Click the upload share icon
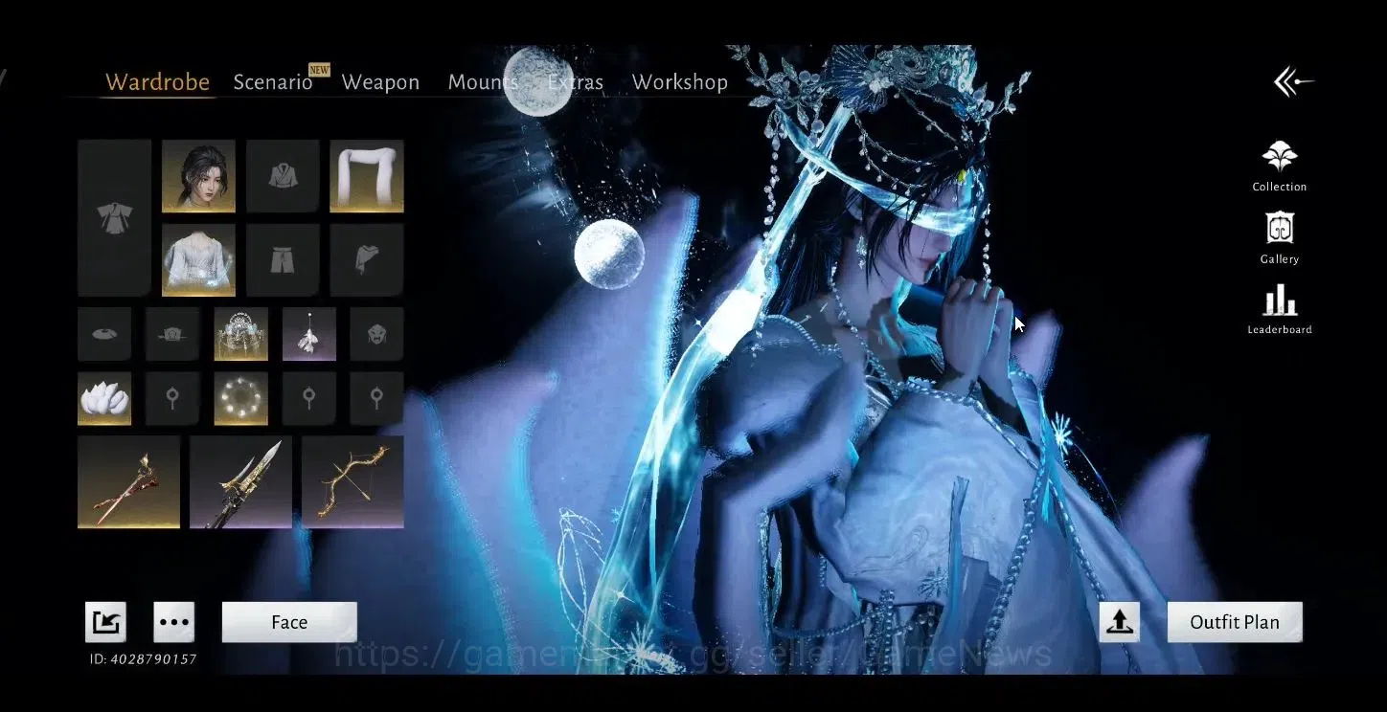 pyautogui.click(x=1119, y=622)
